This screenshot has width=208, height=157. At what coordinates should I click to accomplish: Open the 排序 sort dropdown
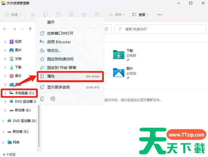click(x=116, y=14)
